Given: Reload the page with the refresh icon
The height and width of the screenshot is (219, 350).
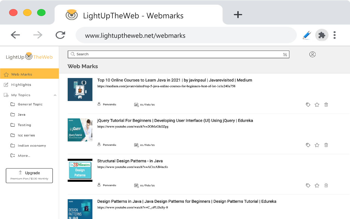Looking at the screenshot, I should 60,35.
